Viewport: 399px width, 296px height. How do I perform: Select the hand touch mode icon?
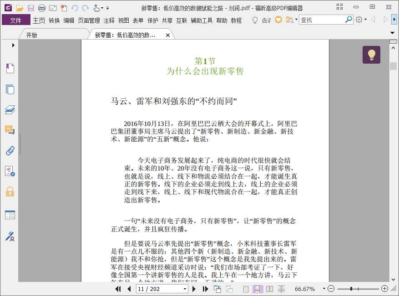[x=96, y=8]
